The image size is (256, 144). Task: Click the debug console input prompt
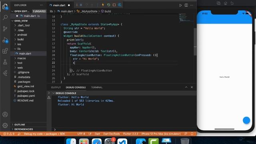pyautogui.click(x=124, y=130)
